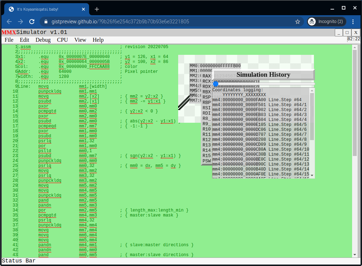Open the View menu
362x266 pixels.
80,40
